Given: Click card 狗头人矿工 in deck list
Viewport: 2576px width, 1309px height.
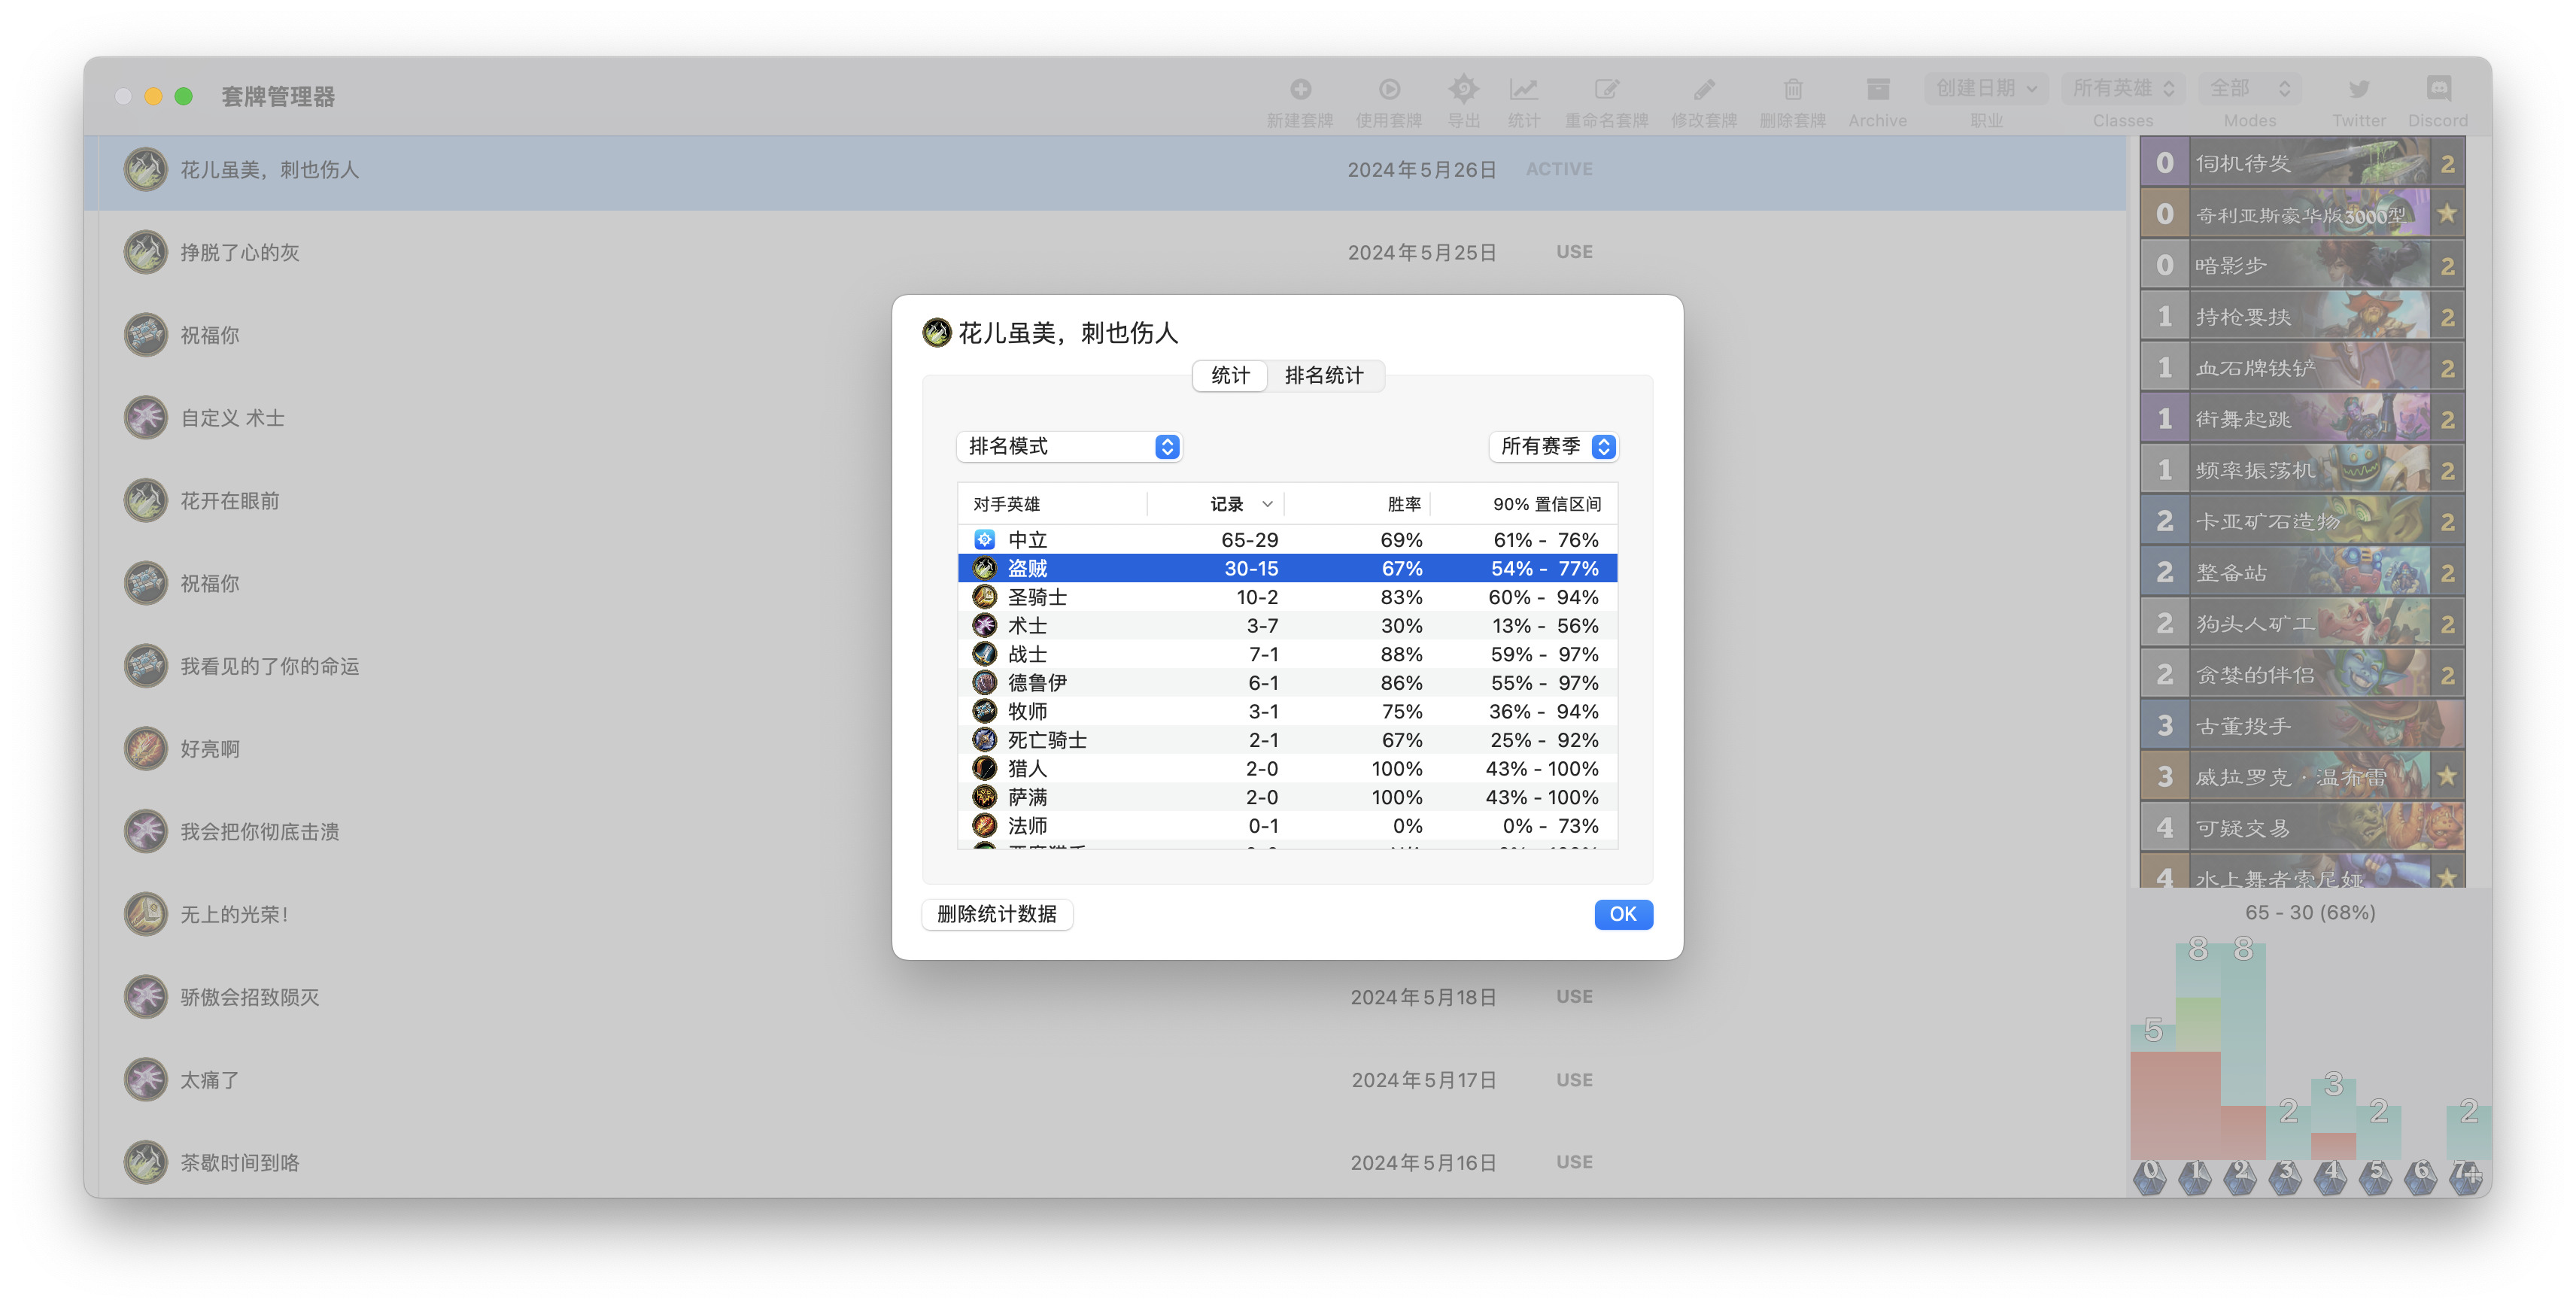Looking at the screenshot, I should (2303, 624).
